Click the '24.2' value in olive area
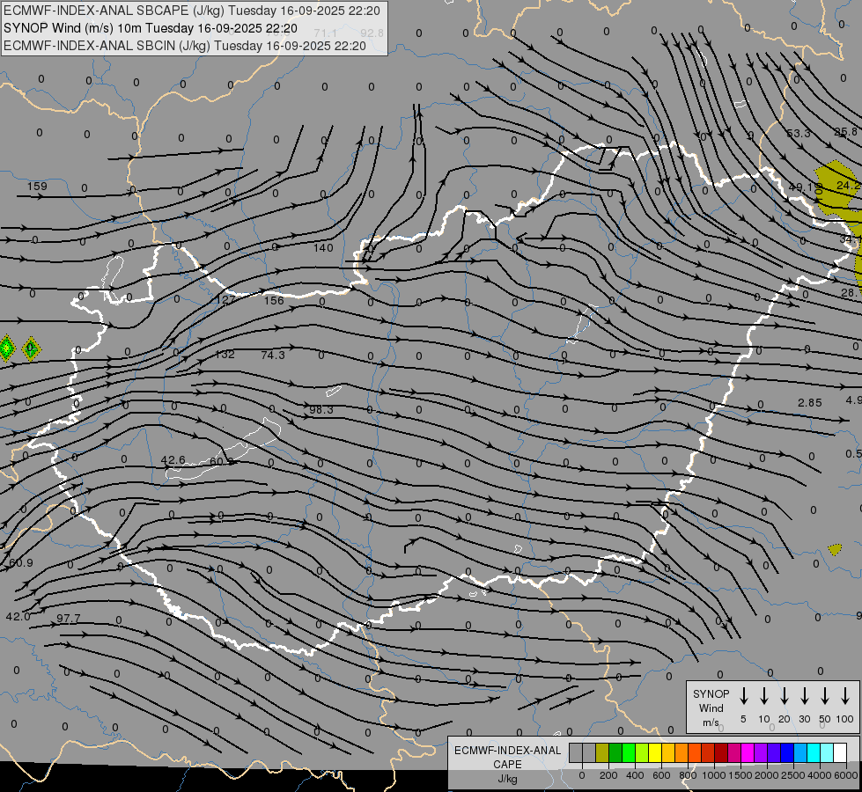Viewport: 862px width, 792px height. pyautogui.click(x=848, y=186)
